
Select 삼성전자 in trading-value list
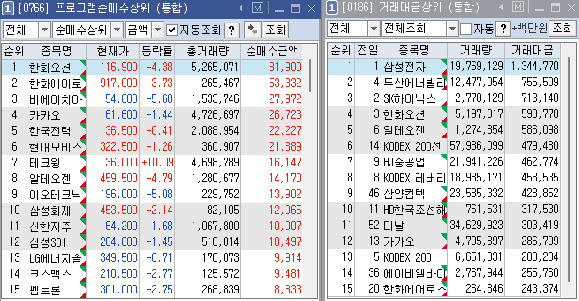(444, 66)
